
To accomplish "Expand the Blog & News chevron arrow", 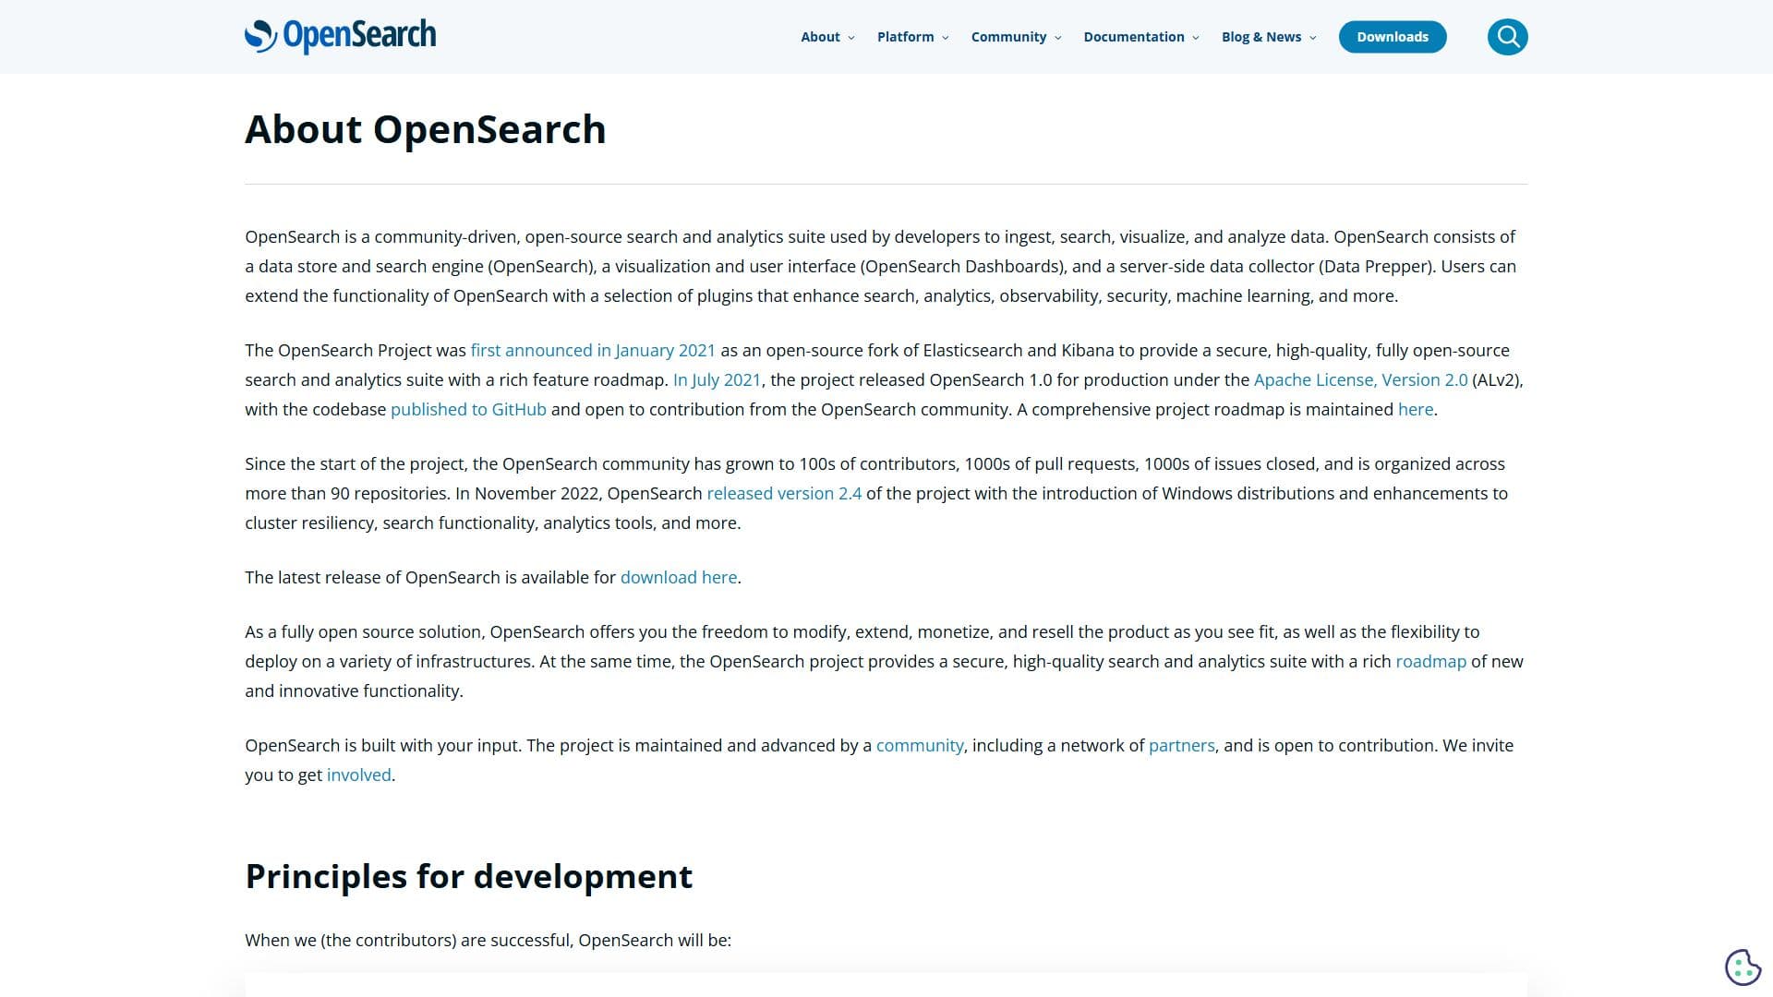I will click(1313, 38).
